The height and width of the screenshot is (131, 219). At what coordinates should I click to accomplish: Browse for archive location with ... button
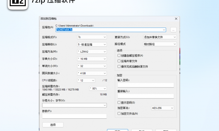coord(173,30)
